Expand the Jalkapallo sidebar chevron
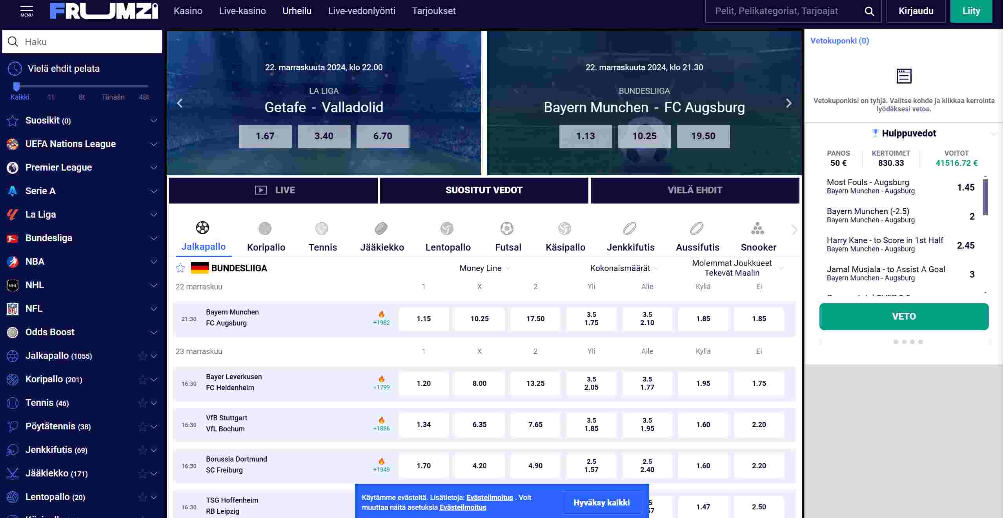This screenshot has width=1003, height=518. point(154,356)
